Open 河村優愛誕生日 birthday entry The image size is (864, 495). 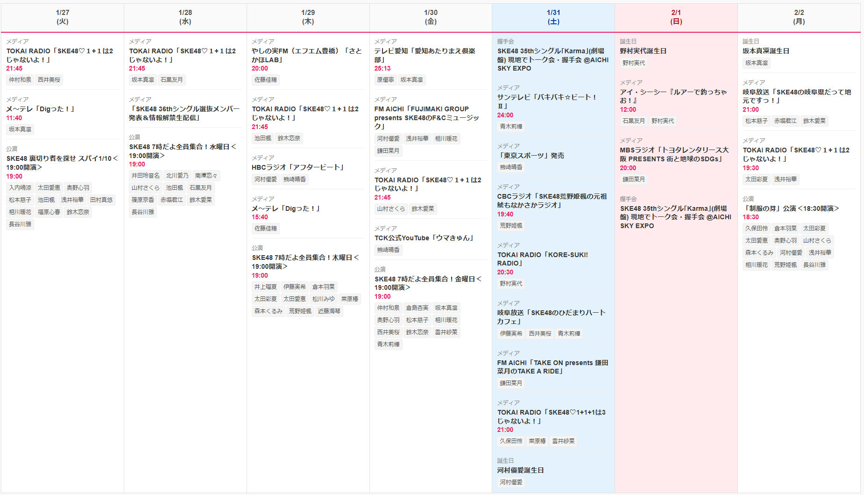pos(520,470)
